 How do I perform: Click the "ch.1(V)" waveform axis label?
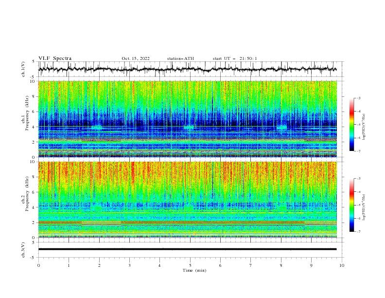click(23, 69)
